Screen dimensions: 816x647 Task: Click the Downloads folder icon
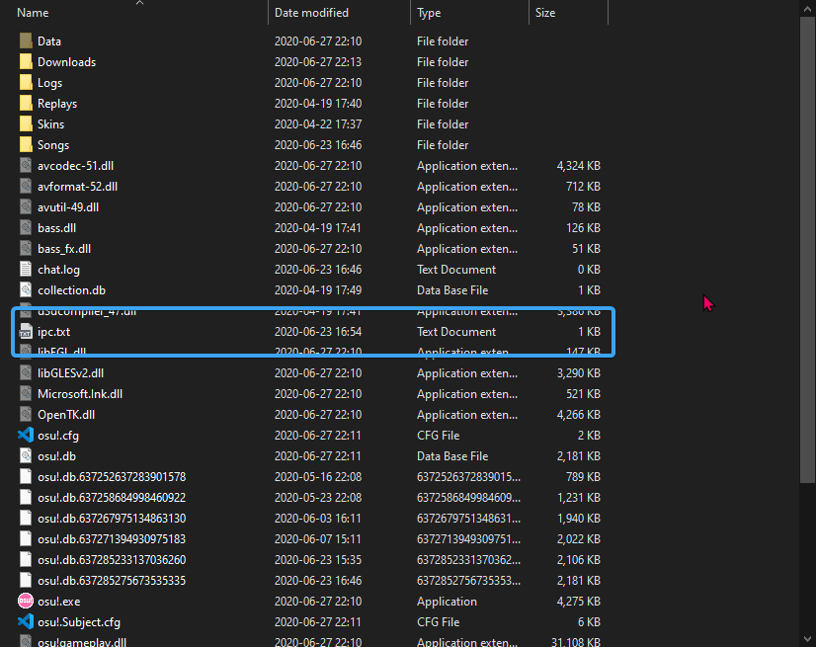click(26, 62)
